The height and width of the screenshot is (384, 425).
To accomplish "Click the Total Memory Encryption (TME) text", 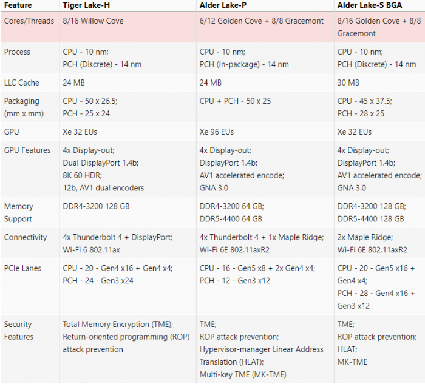I will tap(118, 324).
